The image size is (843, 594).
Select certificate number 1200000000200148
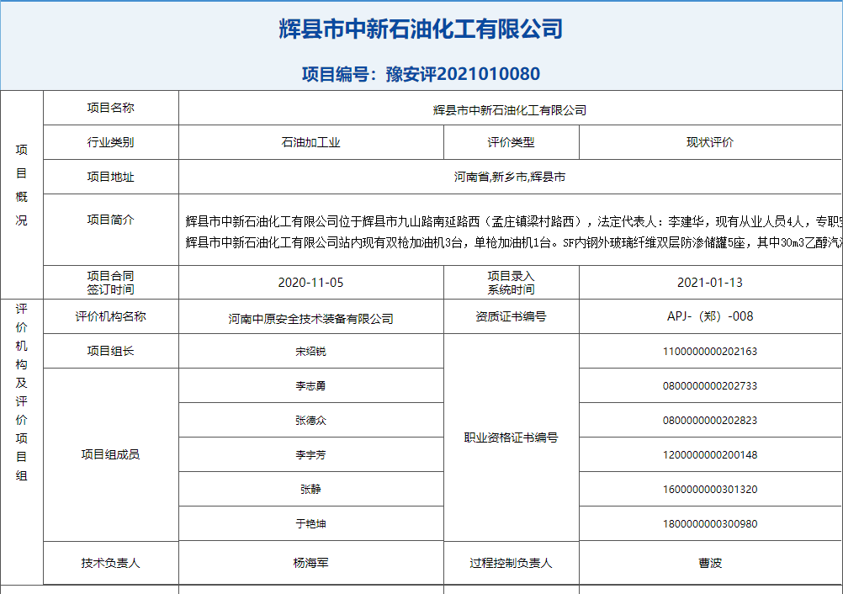pos(710,455)
